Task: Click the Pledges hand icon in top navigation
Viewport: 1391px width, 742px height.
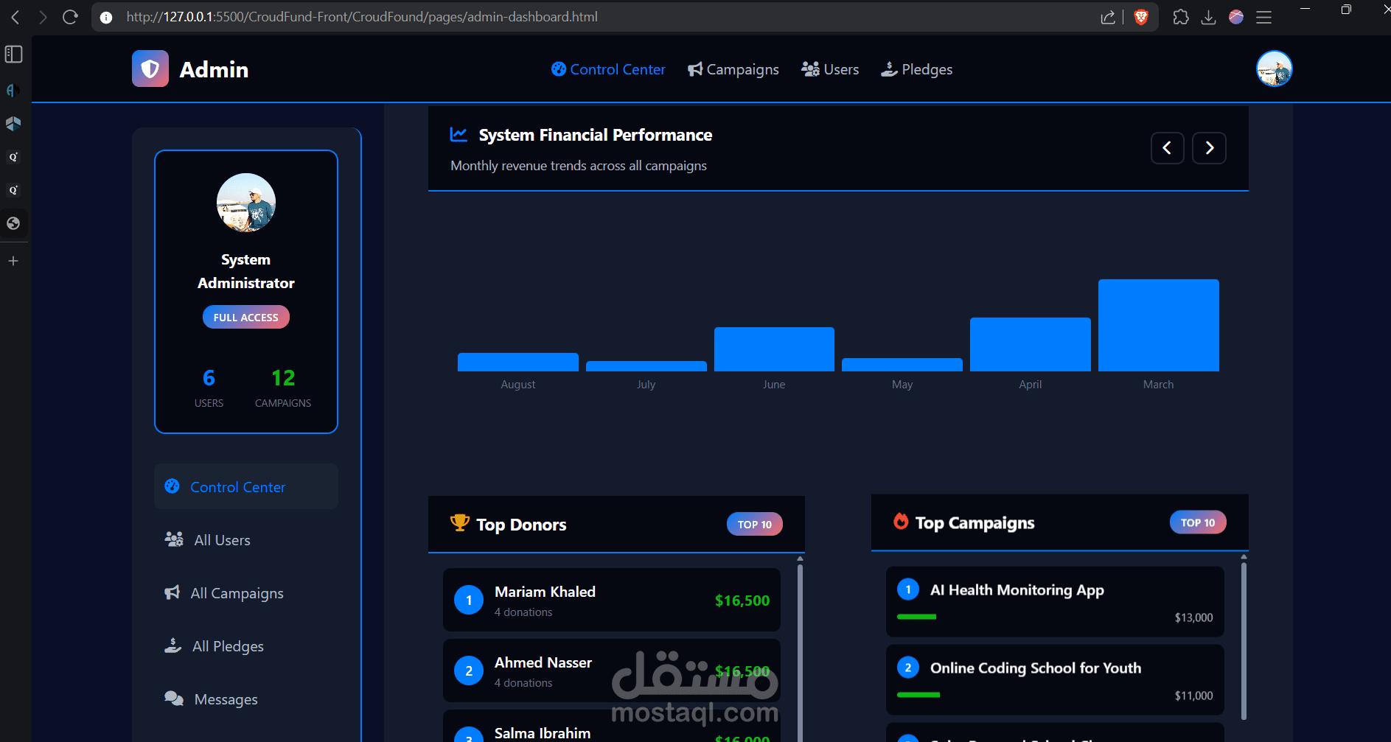Action: coord(890,69)
